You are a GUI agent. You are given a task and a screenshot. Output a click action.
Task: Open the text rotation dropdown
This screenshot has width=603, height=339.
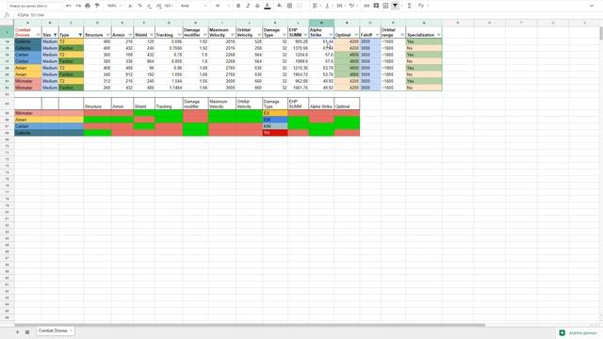pyautogui.click(x=352, y=6)
